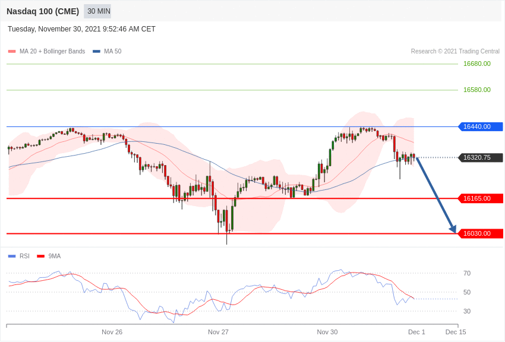
Task: Click the current price tag 16320.75
Action: [x=481, y=158]
